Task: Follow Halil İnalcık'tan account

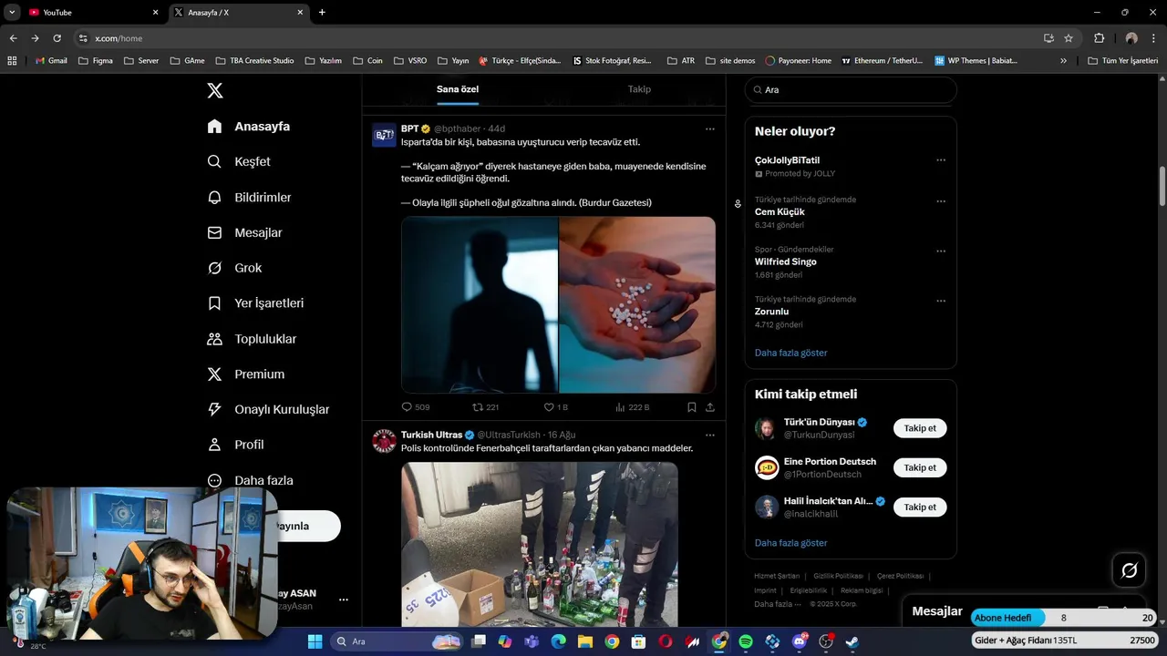Action: [920, 507]
